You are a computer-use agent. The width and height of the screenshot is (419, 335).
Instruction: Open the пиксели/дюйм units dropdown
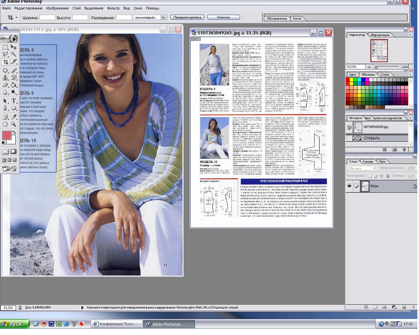coord(163,17)
